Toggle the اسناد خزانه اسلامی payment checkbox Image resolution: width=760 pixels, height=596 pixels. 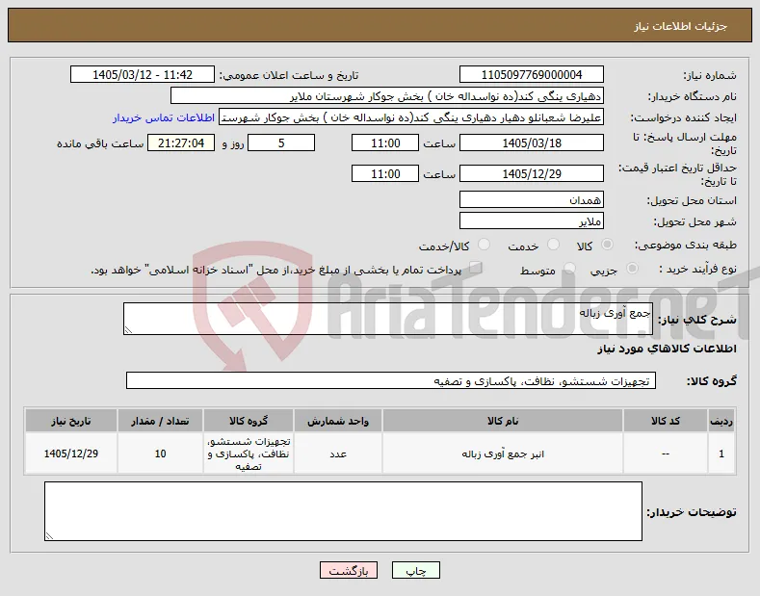point(476,268)
